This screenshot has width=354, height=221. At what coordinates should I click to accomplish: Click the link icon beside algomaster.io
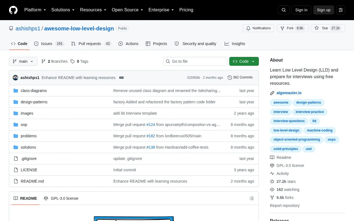pyautogui.click(x=272, y=93)
